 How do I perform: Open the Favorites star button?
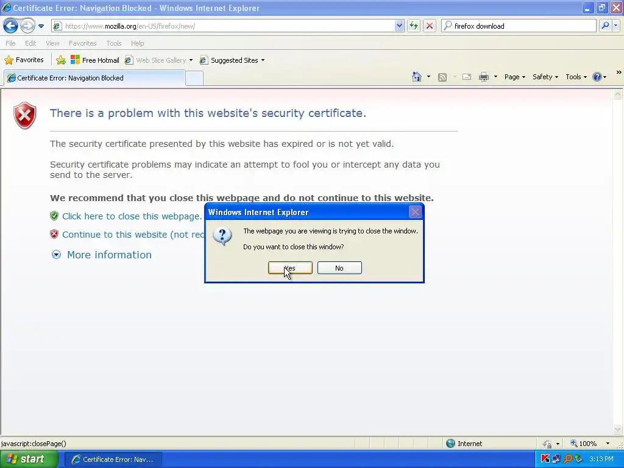coord(24,60)
